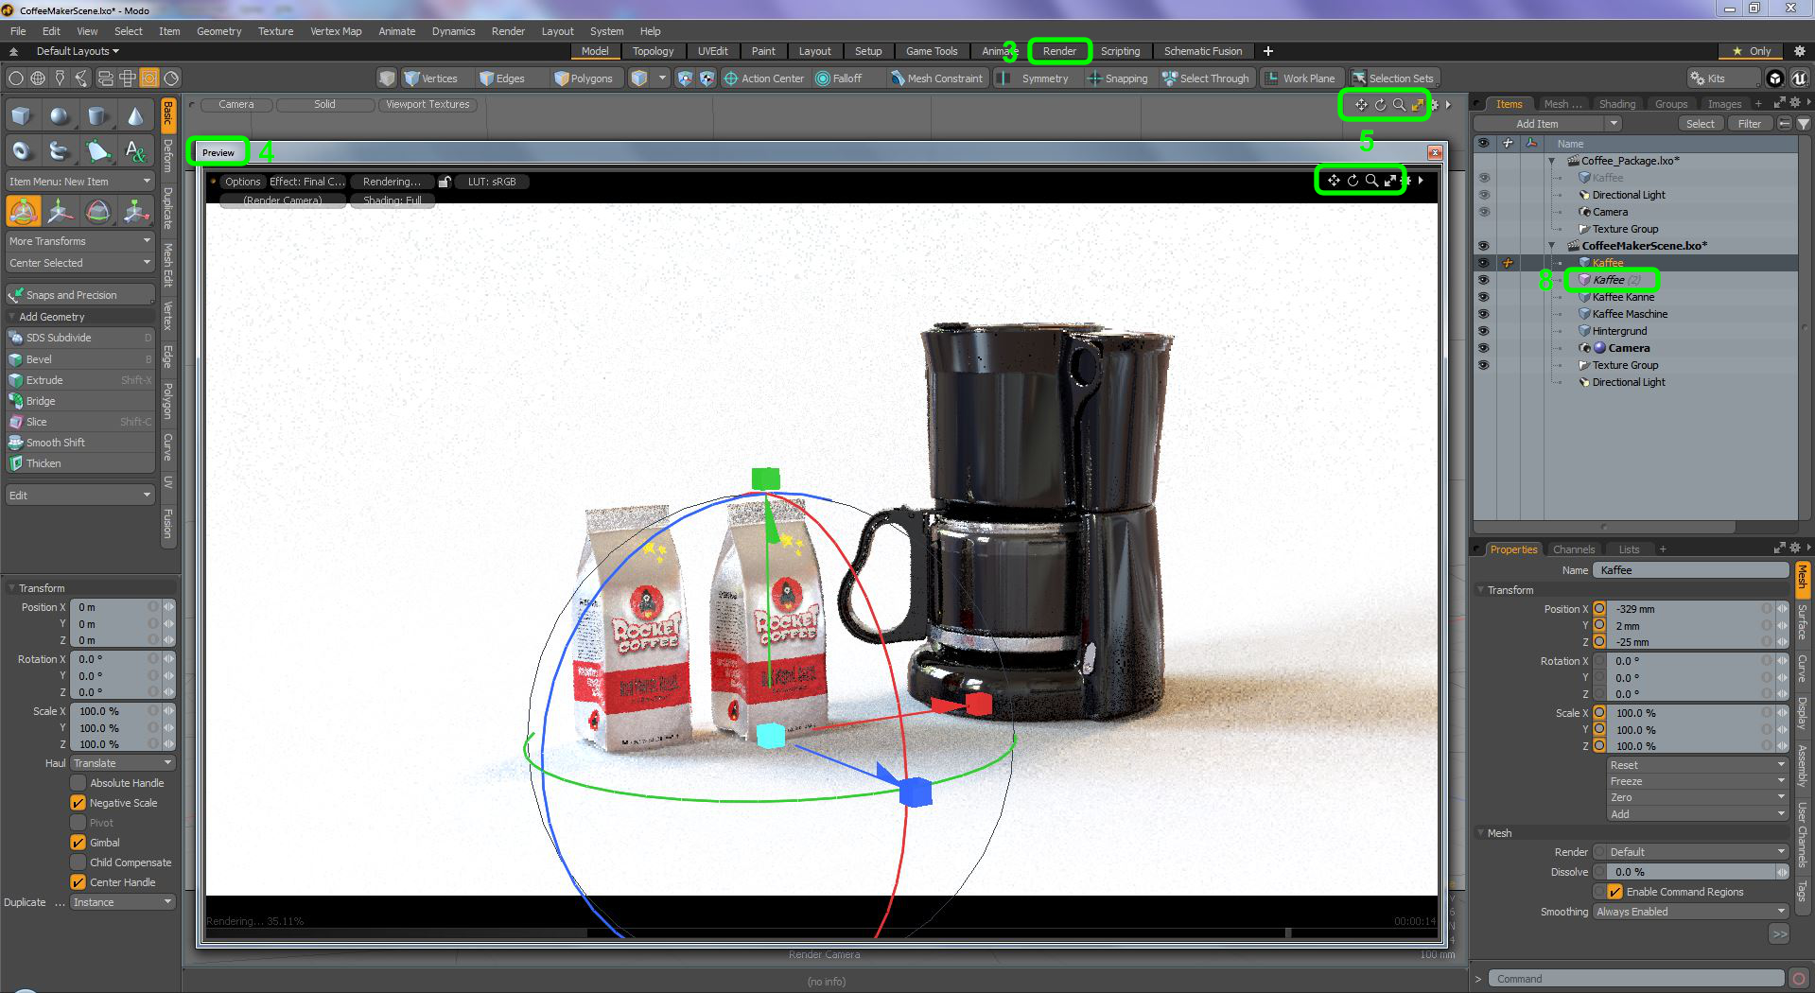Click the Preview window zoom magnifier icon
This screenshot has width=1815, height=993.
click(x=1371, y=181)
